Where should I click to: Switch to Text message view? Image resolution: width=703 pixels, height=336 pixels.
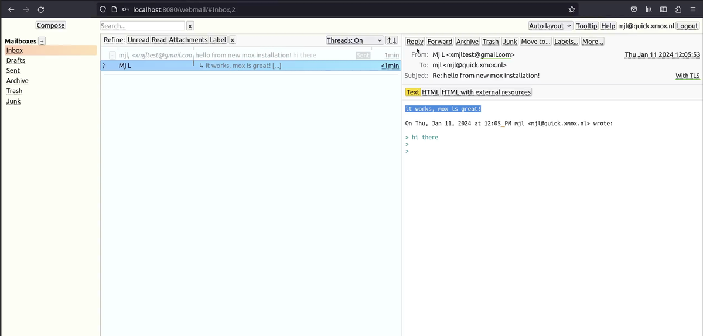click(x=413, y=92)
